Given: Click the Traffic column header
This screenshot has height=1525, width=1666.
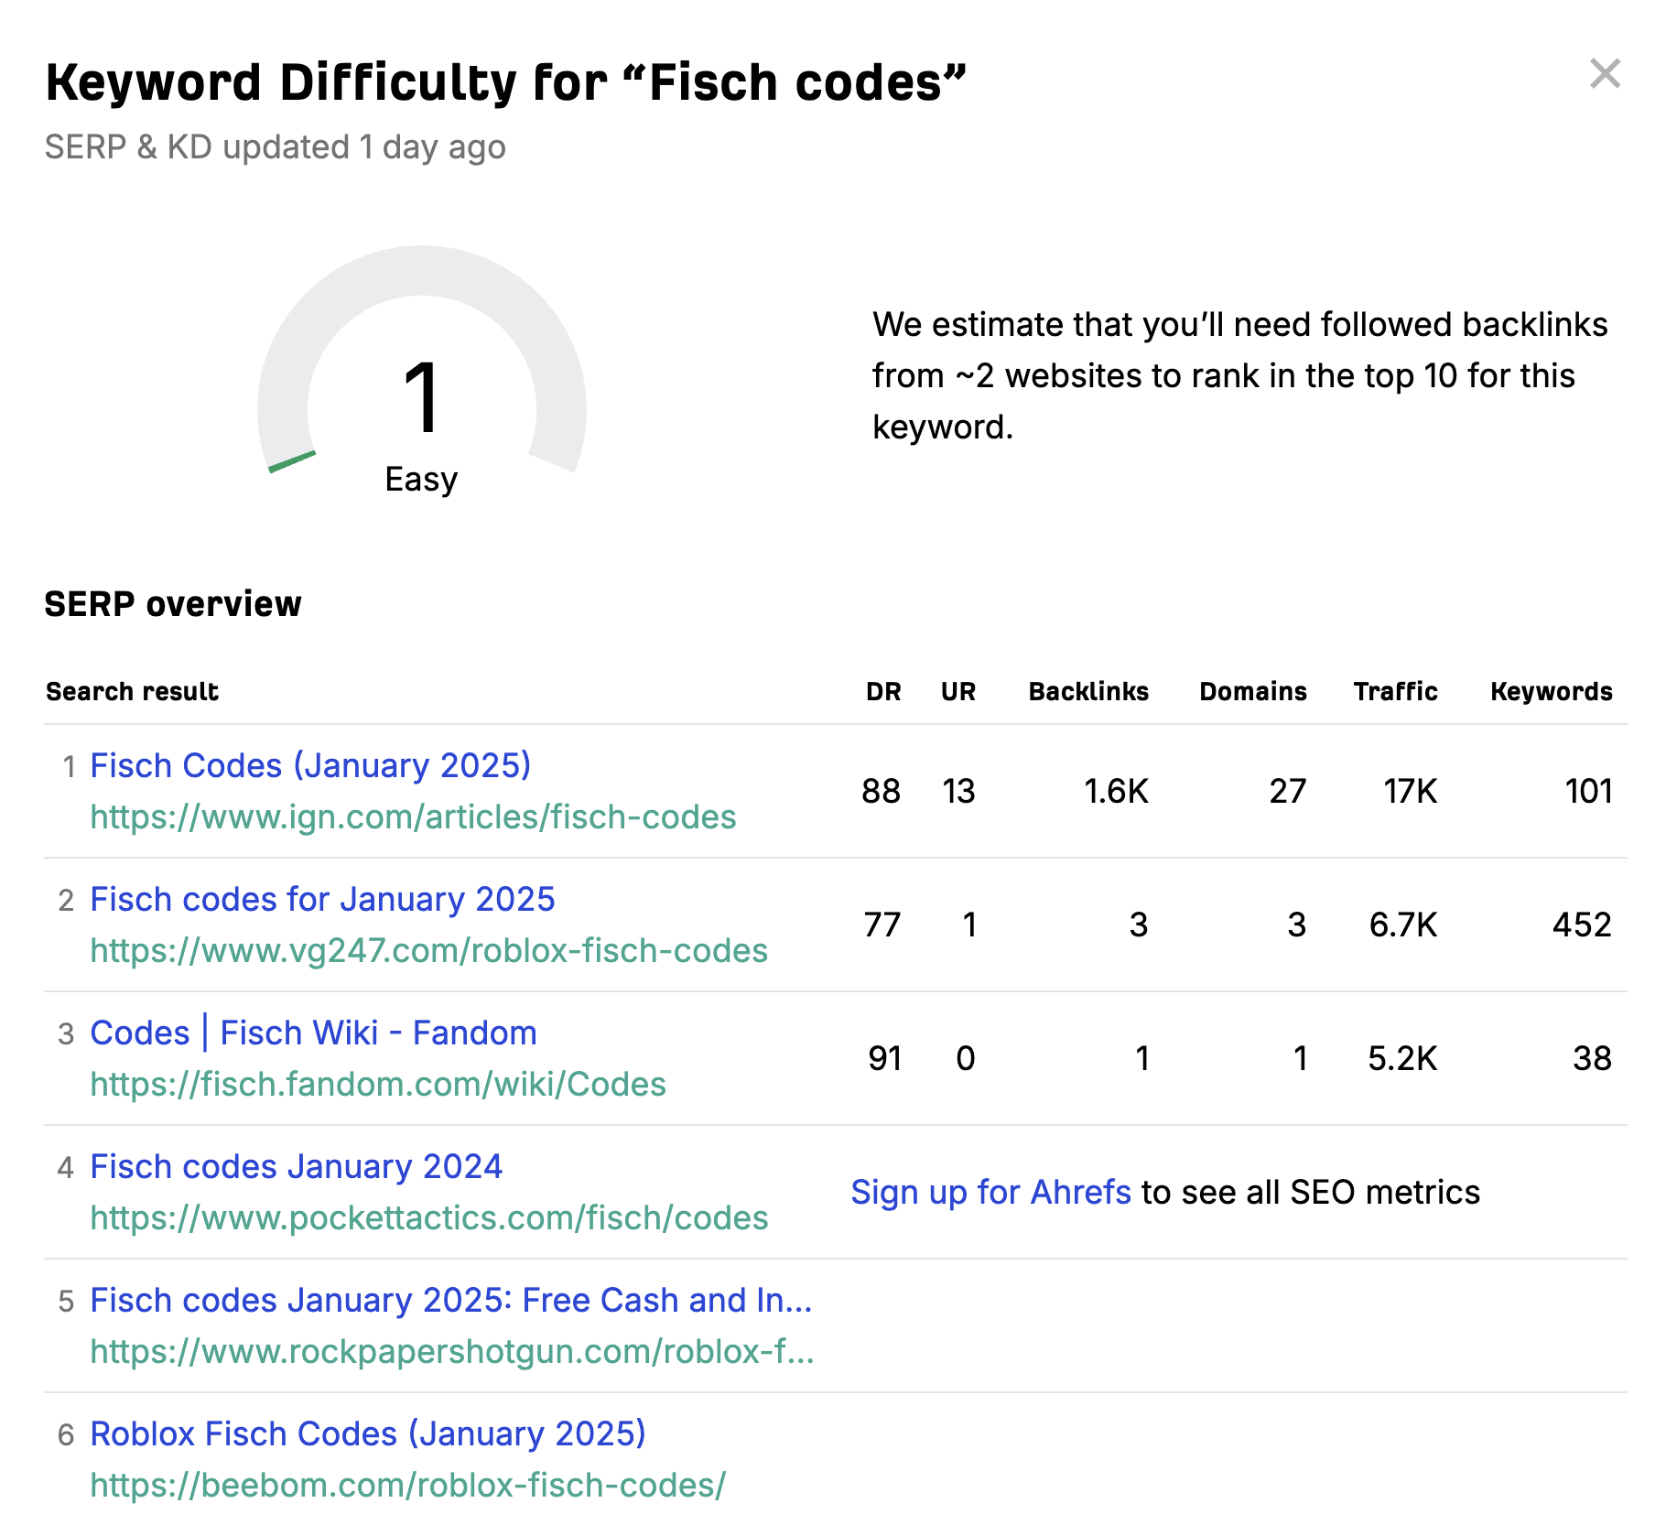Looking at the screenshot, I should 1396,691.
